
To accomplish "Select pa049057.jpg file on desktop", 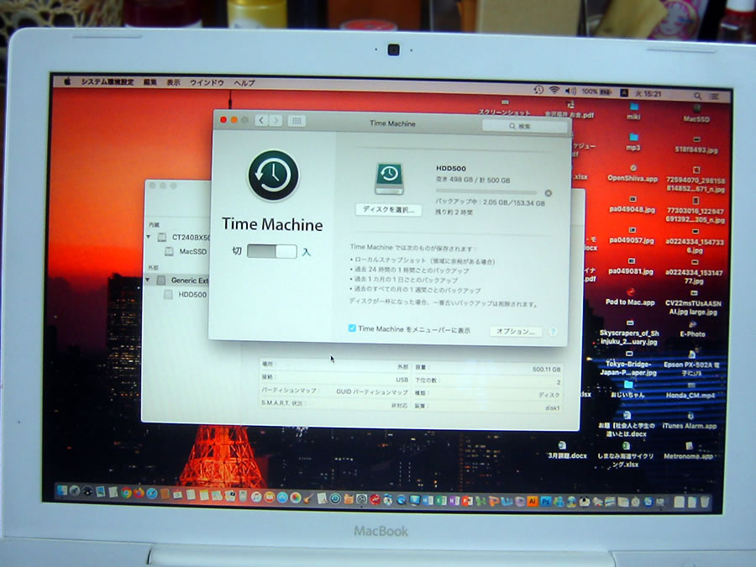I will [x=632, y=235].
